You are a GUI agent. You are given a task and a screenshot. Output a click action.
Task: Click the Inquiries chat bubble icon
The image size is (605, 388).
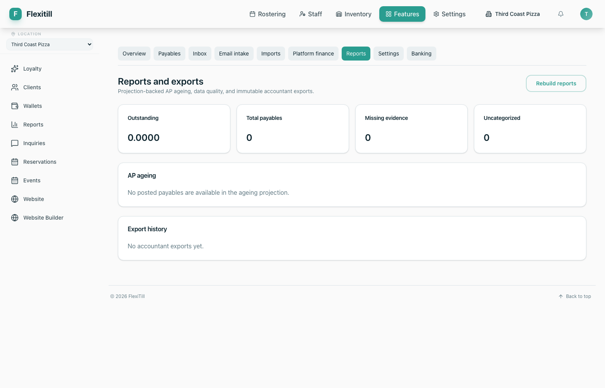[15, 143]
